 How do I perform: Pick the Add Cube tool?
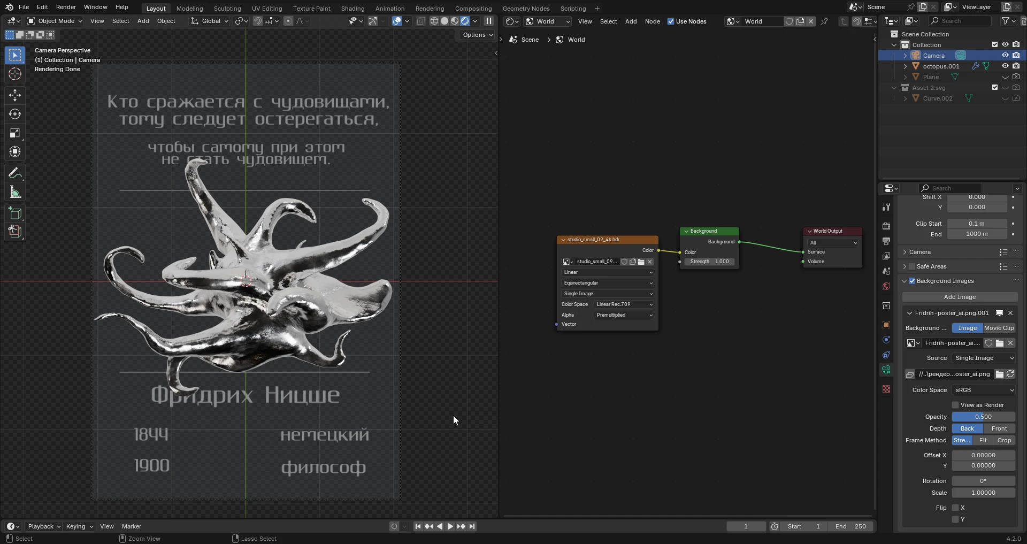click(x=15, y=213)
